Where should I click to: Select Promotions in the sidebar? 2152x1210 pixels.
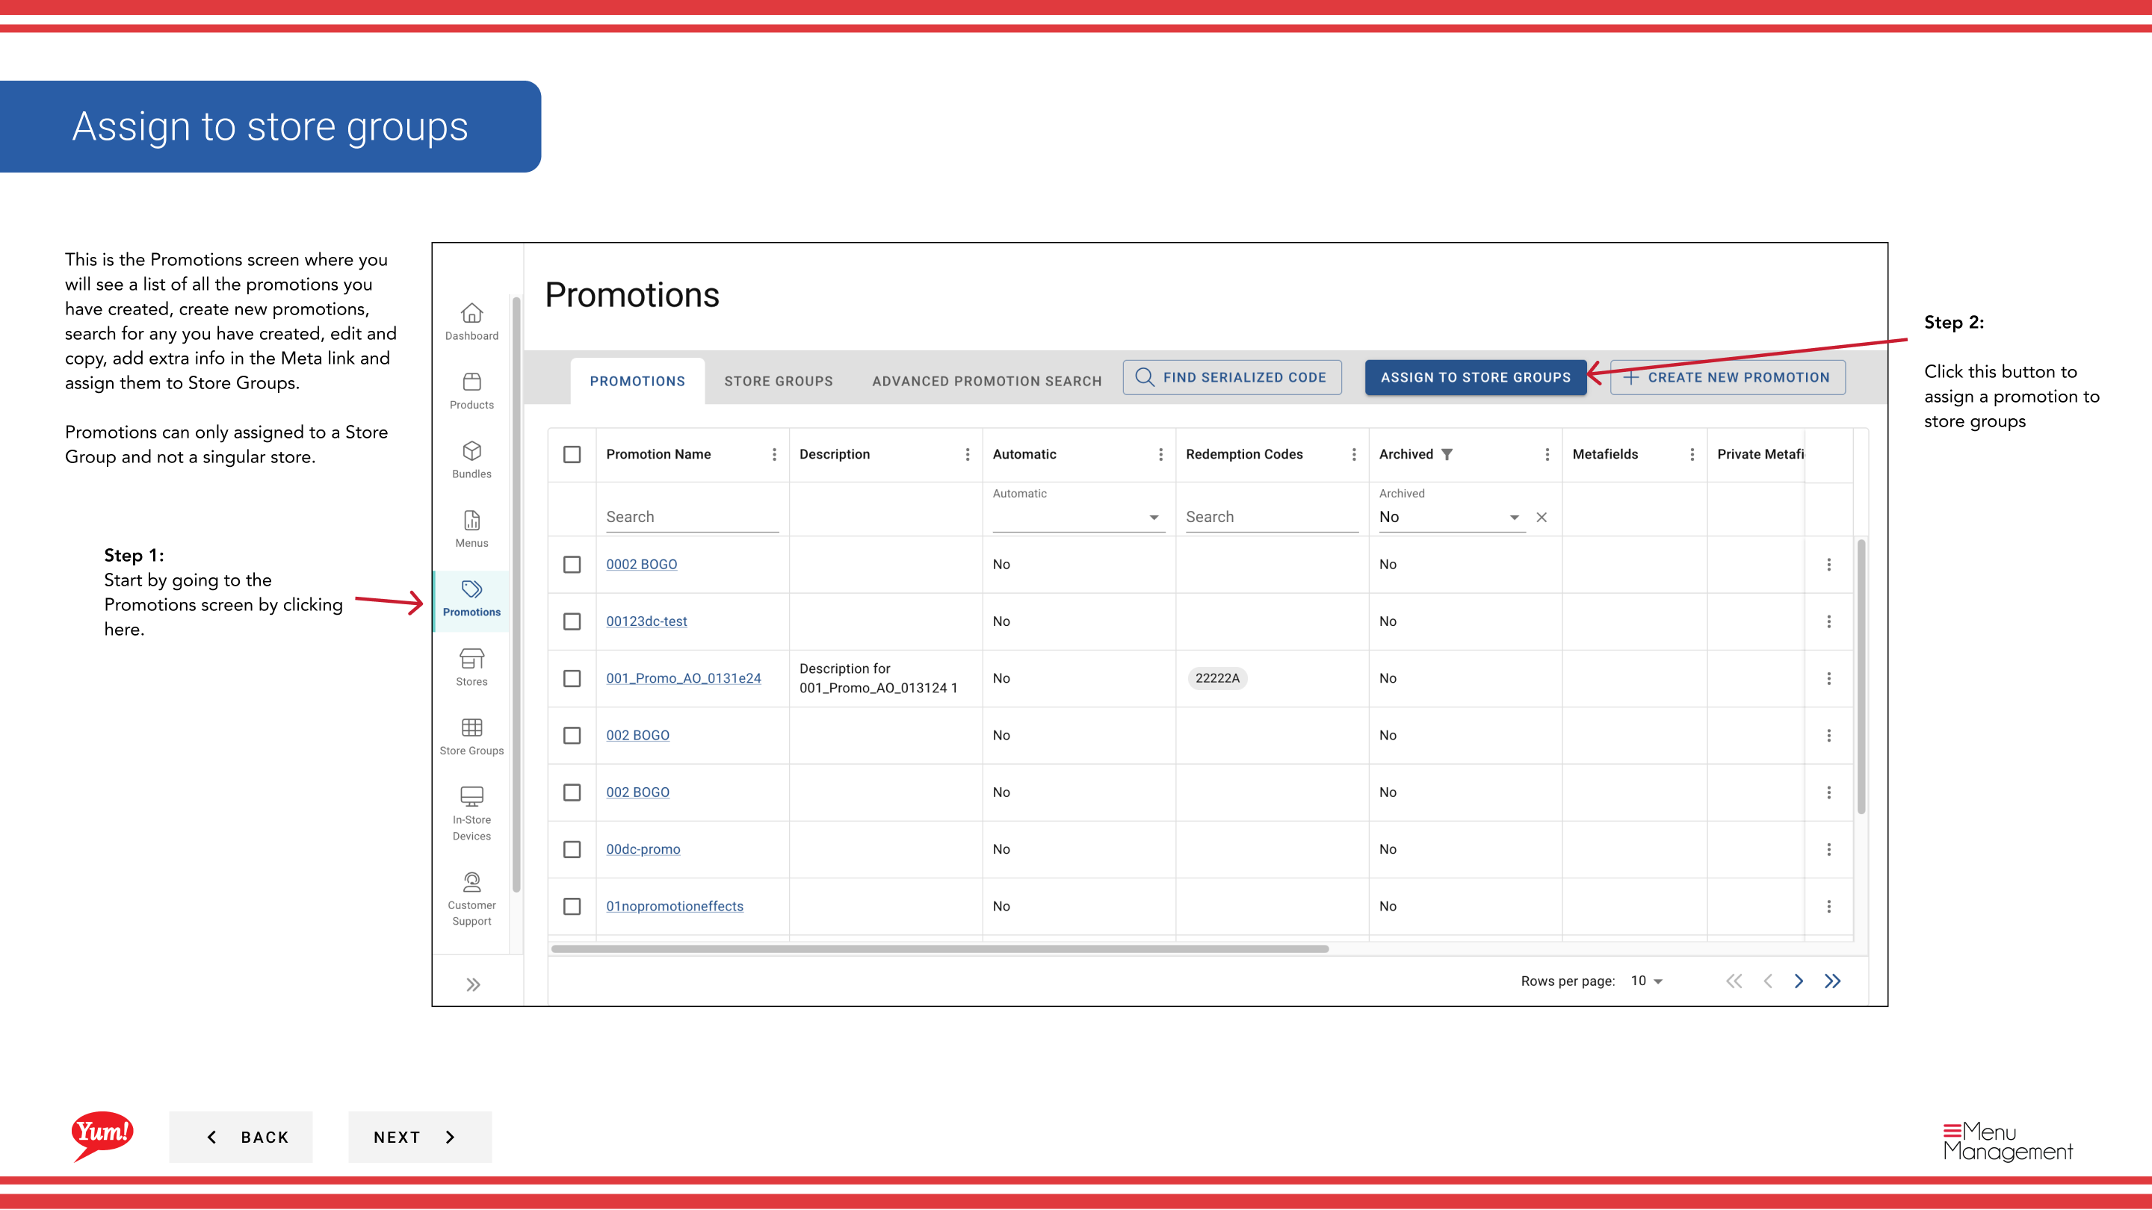(471, 599)
